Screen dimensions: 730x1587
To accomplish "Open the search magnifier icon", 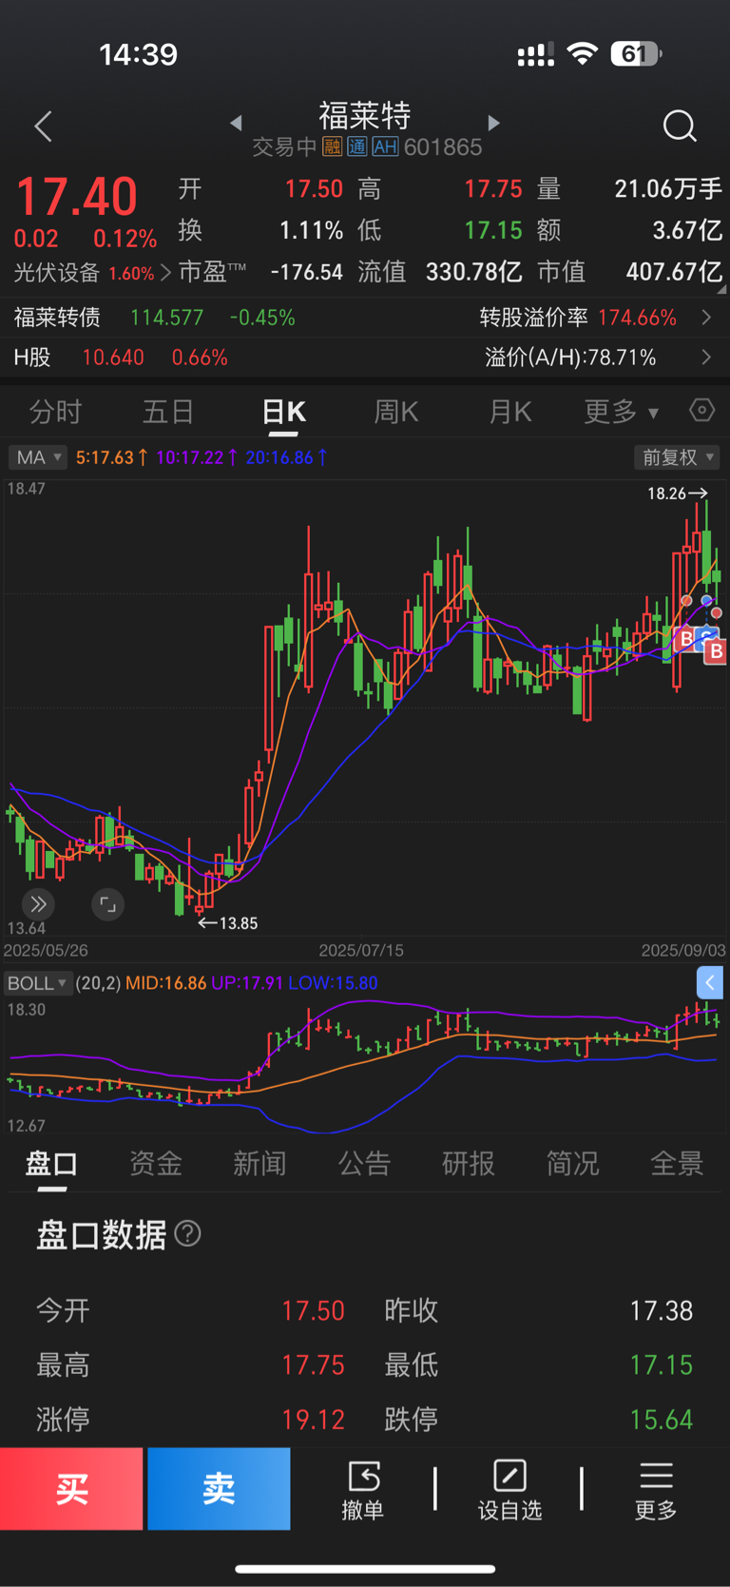I will (x=680, y=126).
